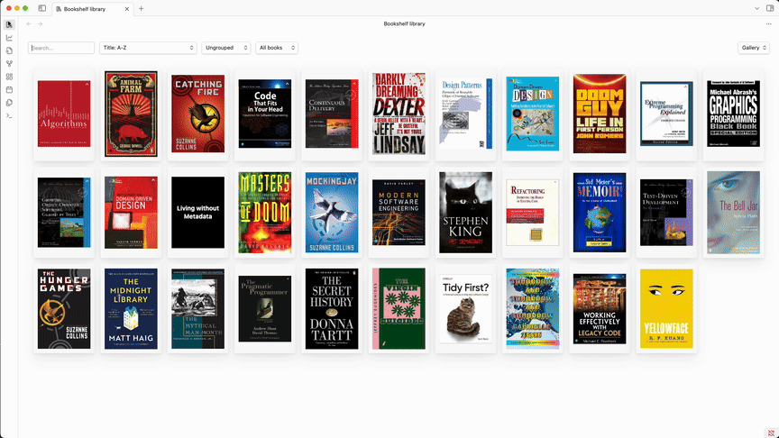Open the red Domain-Driven Design cover

click(x=131, y=213)
